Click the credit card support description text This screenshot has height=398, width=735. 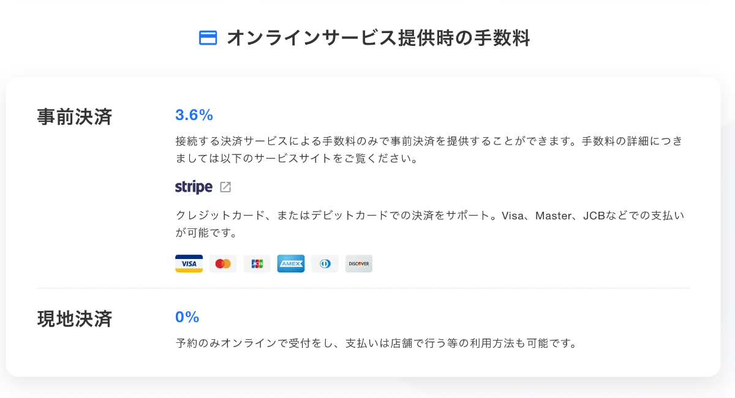click(429, 223)
